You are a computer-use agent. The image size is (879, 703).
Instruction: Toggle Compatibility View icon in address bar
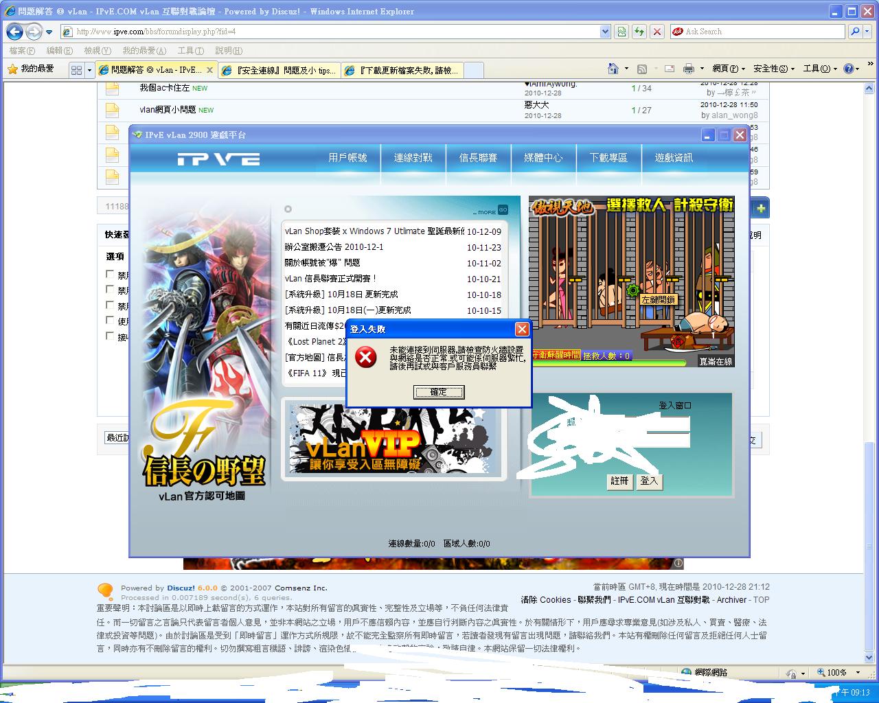[x=622, y=32]
